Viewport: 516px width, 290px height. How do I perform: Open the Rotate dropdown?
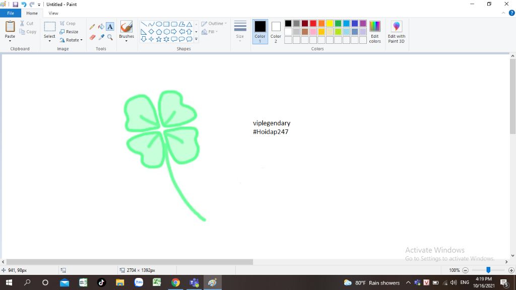pyautogui.click(x=71, y=40)
